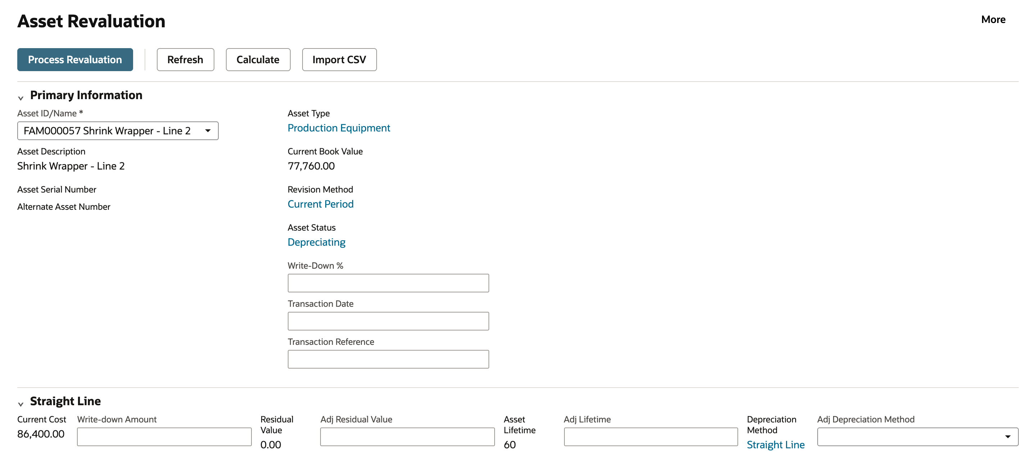This screenshot has height=467, width=1036.
Task: Click the Shrink Wrapper - Line 2 description
Action: [x=71, y=166]
